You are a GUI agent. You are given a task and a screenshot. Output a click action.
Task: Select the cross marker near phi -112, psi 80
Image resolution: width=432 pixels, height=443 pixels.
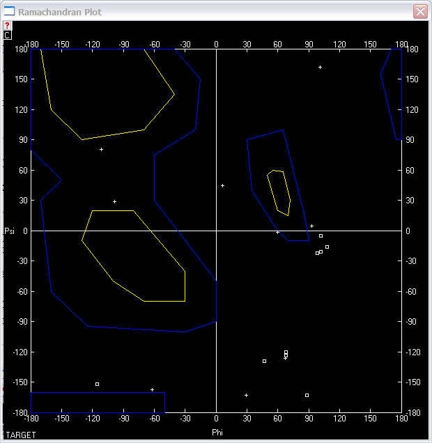tap(101, 150)
